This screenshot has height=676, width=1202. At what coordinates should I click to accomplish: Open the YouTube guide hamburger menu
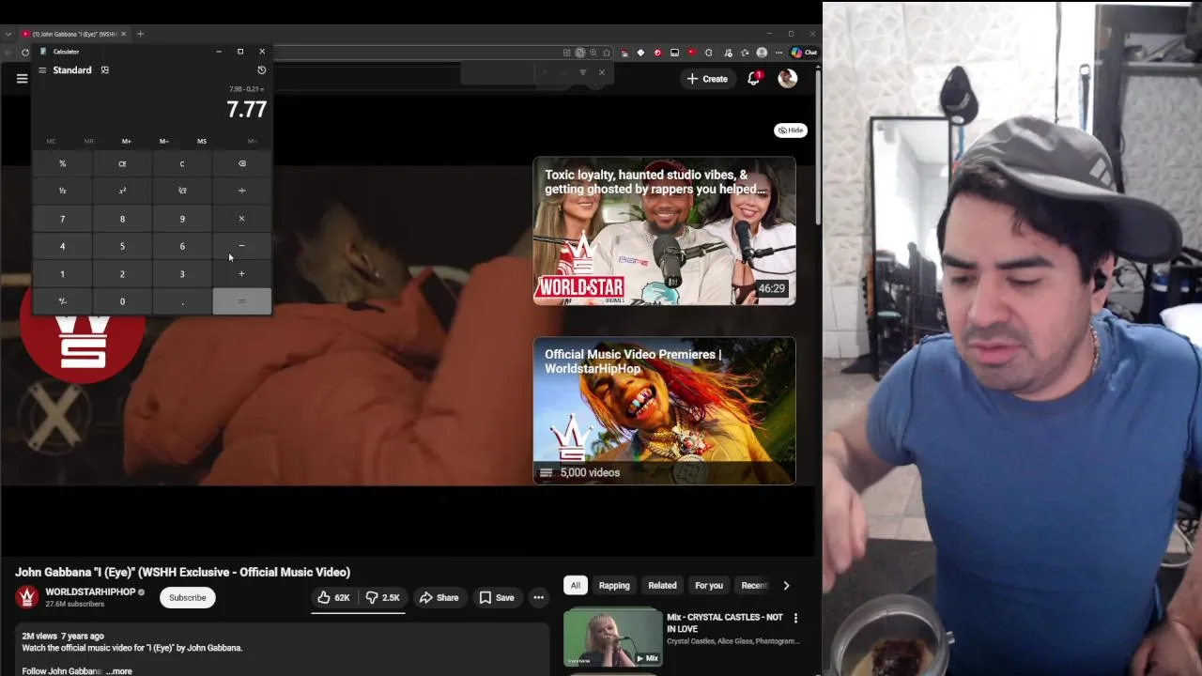point(22,79)
